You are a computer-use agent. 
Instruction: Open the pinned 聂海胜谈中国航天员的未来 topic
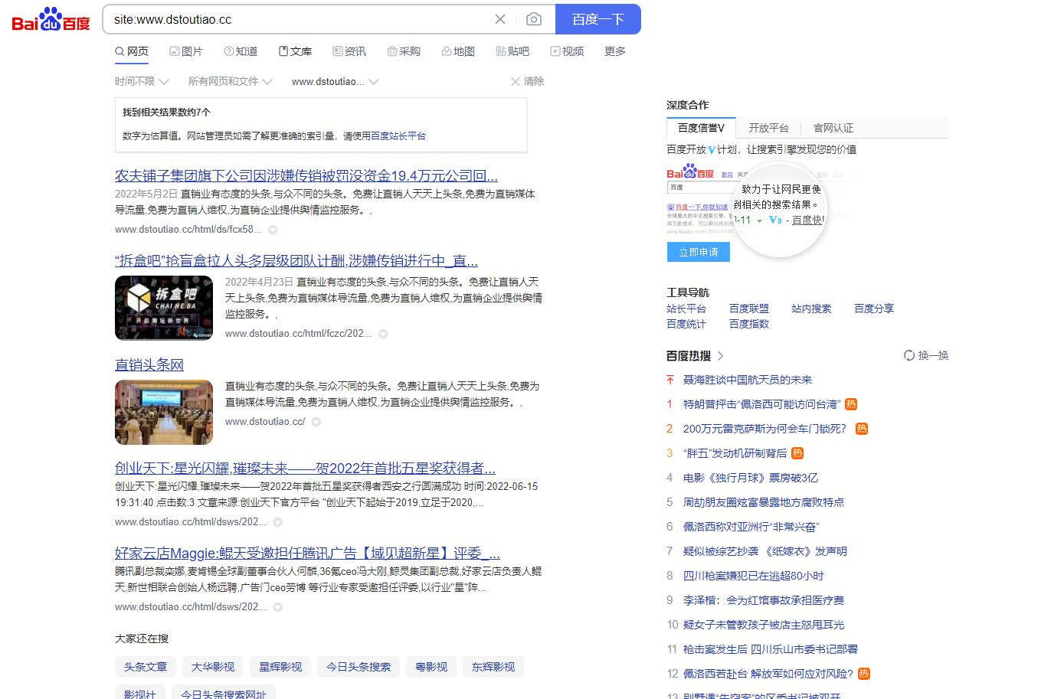pyautogui.click(x=748, y=380)
